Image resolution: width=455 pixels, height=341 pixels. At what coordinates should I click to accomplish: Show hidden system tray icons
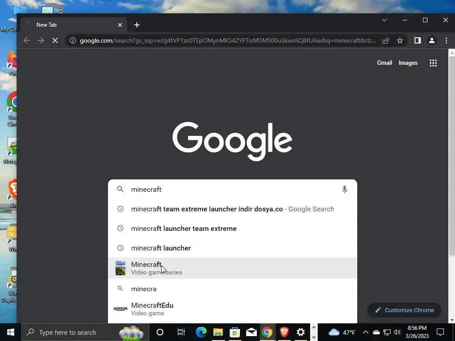pyautogui.click(x=366, y=332)
